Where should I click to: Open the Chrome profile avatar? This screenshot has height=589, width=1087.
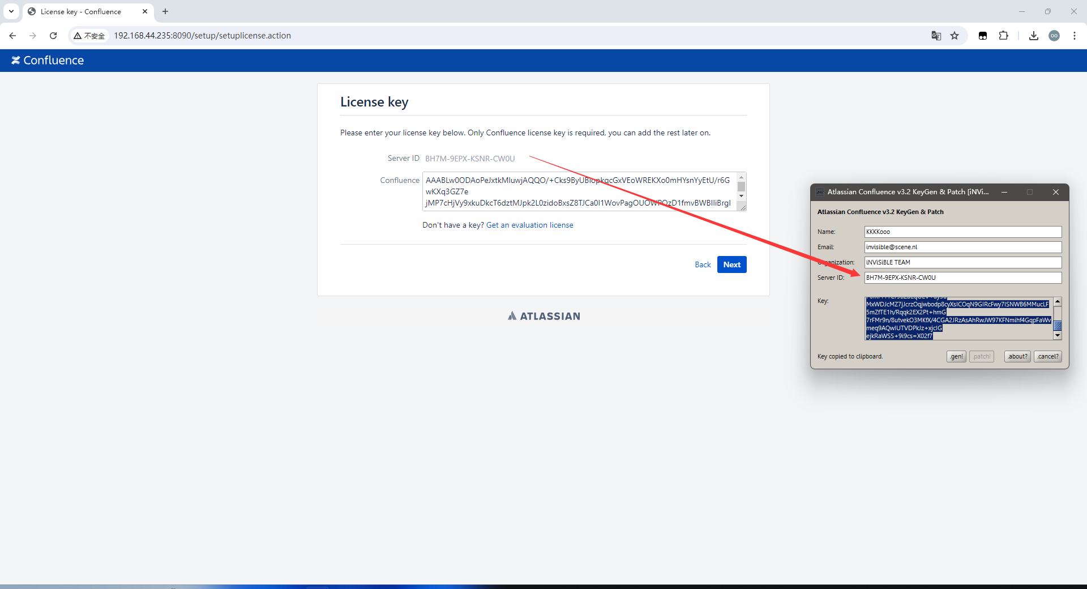(1054, 36)
